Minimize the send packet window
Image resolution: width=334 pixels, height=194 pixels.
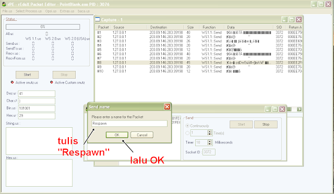[268, 109]
